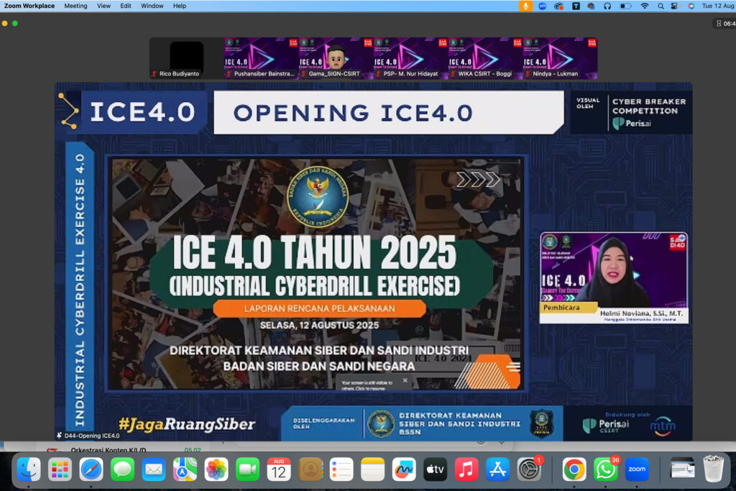Select WIKA CSIRT - Boggi tile
Image resolution: width=736 pixels, height=491 pixels.
click(x=485, y=58)
